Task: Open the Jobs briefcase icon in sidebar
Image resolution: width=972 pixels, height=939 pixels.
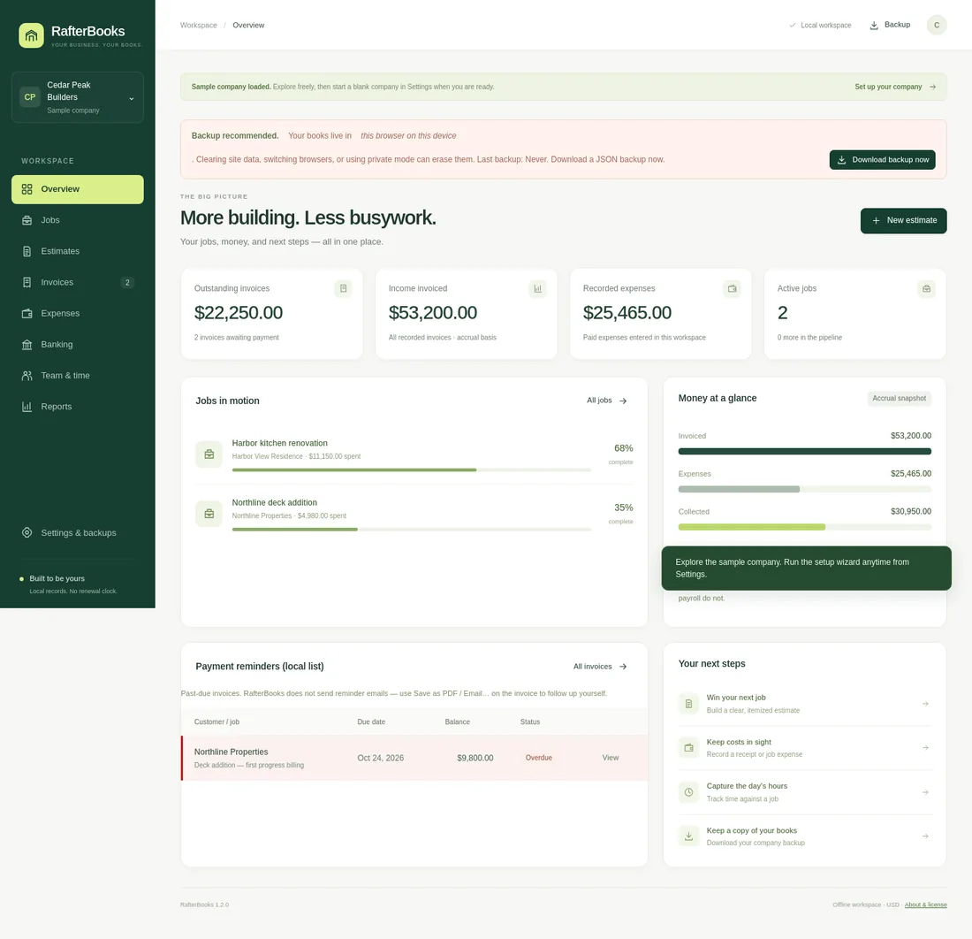Action: [27, 220]
